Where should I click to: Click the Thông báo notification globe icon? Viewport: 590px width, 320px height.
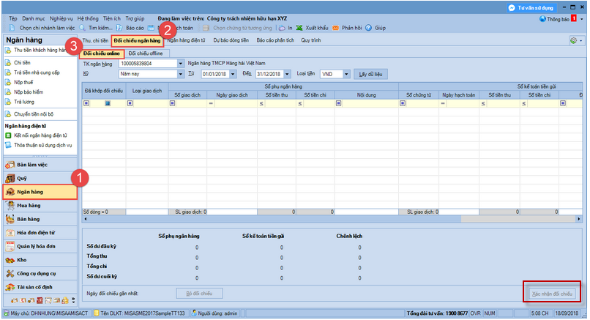[x=542, y=19]
